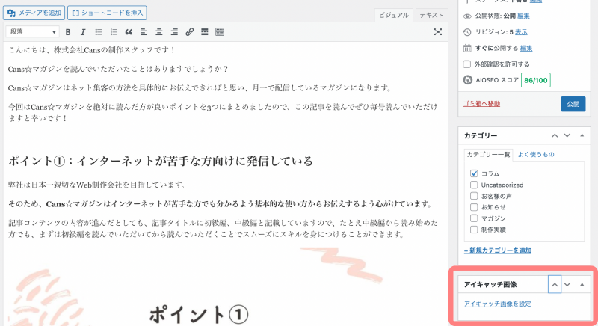Open the 段落 paragraph format dropdown
The image size is (598, 326).
tap(32, 32)
